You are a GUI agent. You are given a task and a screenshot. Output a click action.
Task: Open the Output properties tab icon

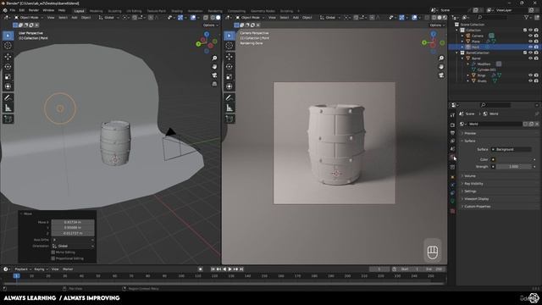(452, 133)
